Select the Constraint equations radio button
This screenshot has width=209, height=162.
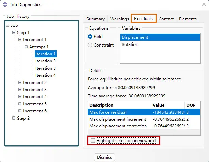click(x=90, y=45)
